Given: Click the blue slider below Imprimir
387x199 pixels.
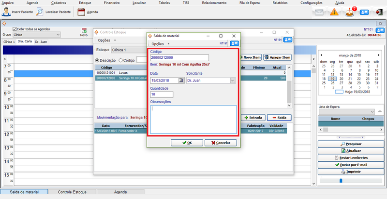Looking at the screenshot, I should click(x=341, y=181).
